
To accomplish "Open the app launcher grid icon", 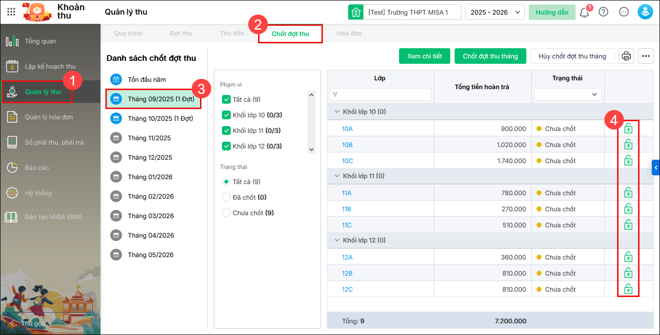I will tap(11, 12).
